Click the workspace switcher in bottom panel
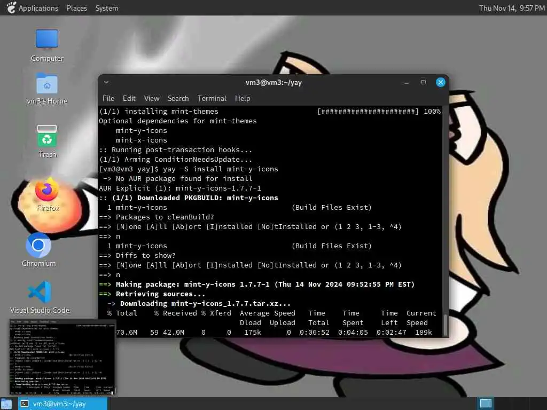Image resolution: width=547 pixels, height=410 pixels. tap(486, 404)
